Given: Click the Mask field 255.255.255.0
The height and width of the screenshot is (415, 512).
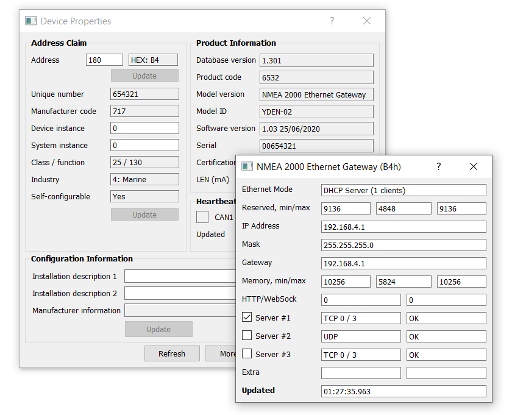Looking at the screenshot, I should point(404,245).
